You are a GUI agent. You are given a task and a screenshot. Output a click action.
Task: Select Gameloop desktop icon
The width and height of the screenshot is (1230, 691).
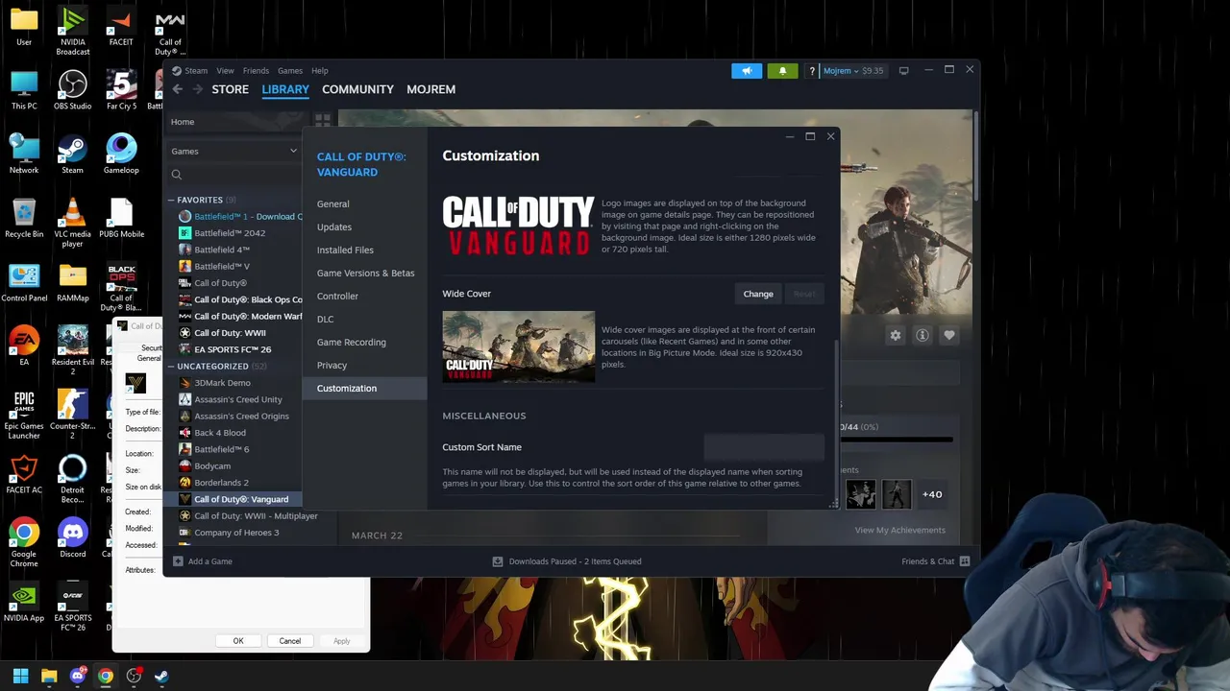pyautogui.click(x=121, y=155)
